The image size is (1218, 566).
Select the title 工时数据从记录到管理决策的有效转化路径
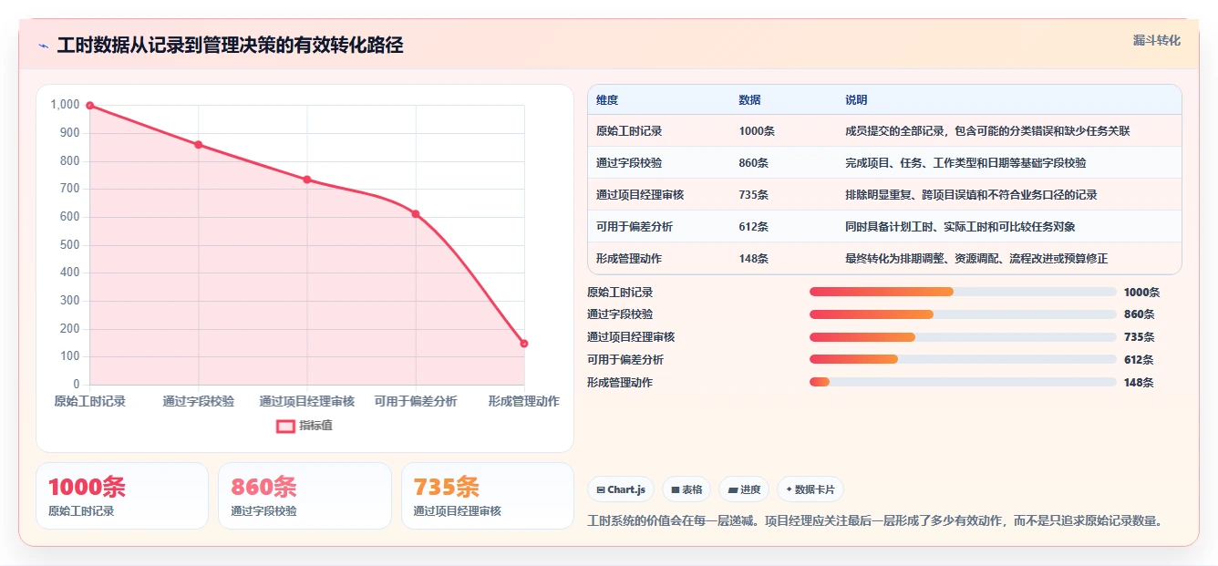click(230, 46)
